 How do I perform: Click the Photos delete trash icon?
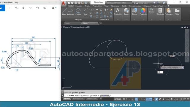(x=23, y=8)
